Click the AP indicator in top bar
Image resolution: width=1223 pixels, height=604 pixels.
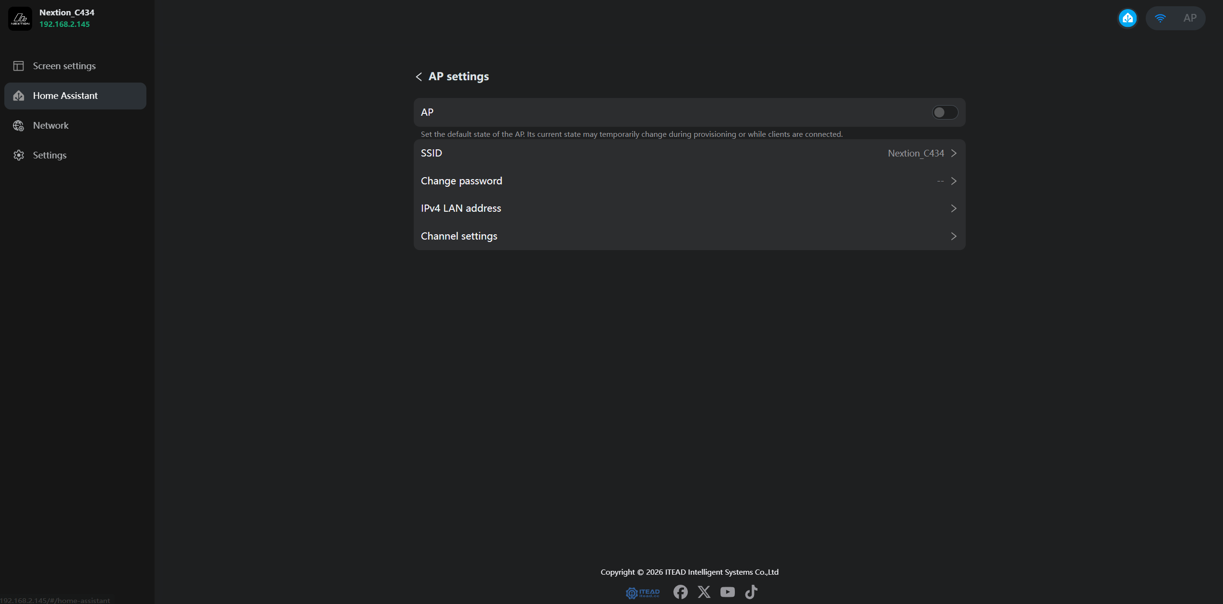pos(1190,18)
